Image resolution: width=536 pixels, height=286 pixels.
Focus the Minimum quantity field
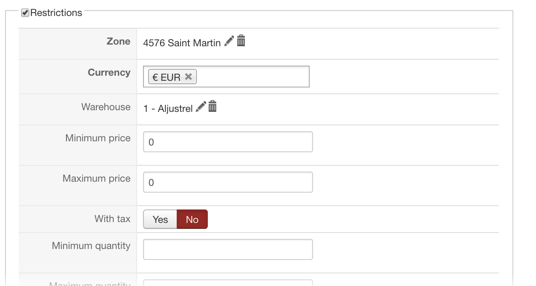click(228, 249)
